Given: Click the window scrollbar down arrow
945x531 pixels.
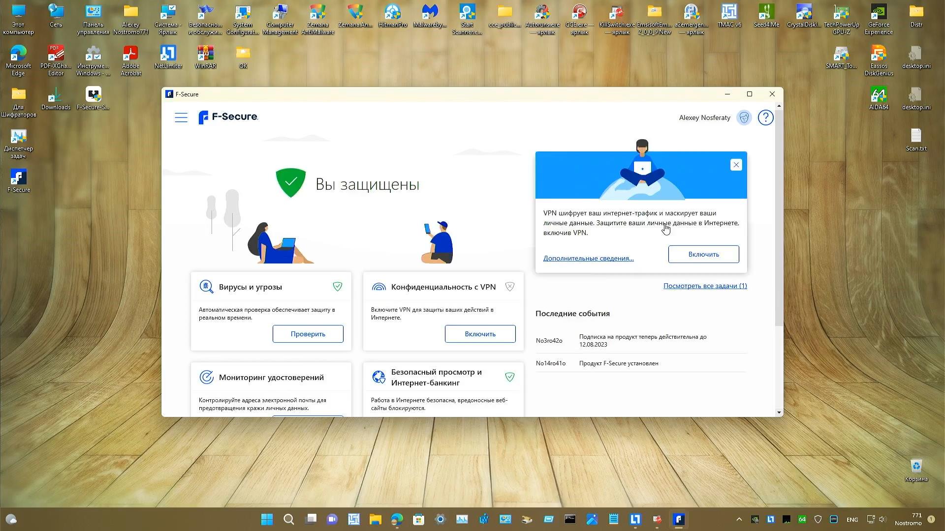Looking at the screenshot, I should pyautogui.click(x=779, y=412).
